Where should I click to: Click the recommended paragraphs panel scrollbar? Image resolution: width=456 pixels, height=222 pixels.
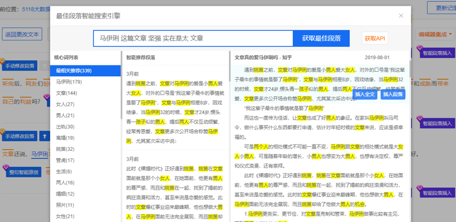click(x=229, y=66)
